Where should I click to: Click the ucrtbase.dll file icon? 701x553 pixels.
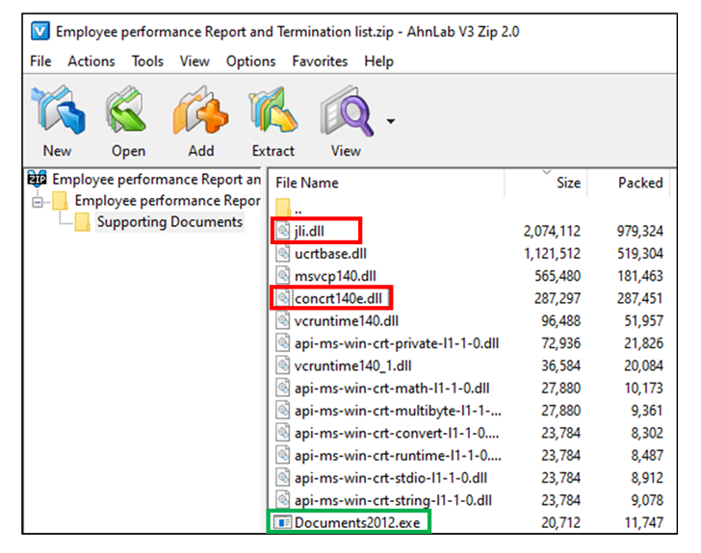click(x=282, y=253)
